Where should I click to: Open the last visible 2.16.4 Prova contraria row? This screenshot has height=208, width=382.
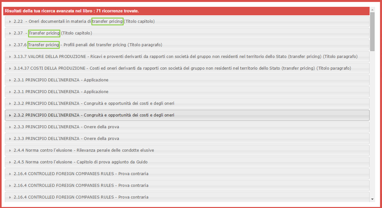click(x=81, y=197)
